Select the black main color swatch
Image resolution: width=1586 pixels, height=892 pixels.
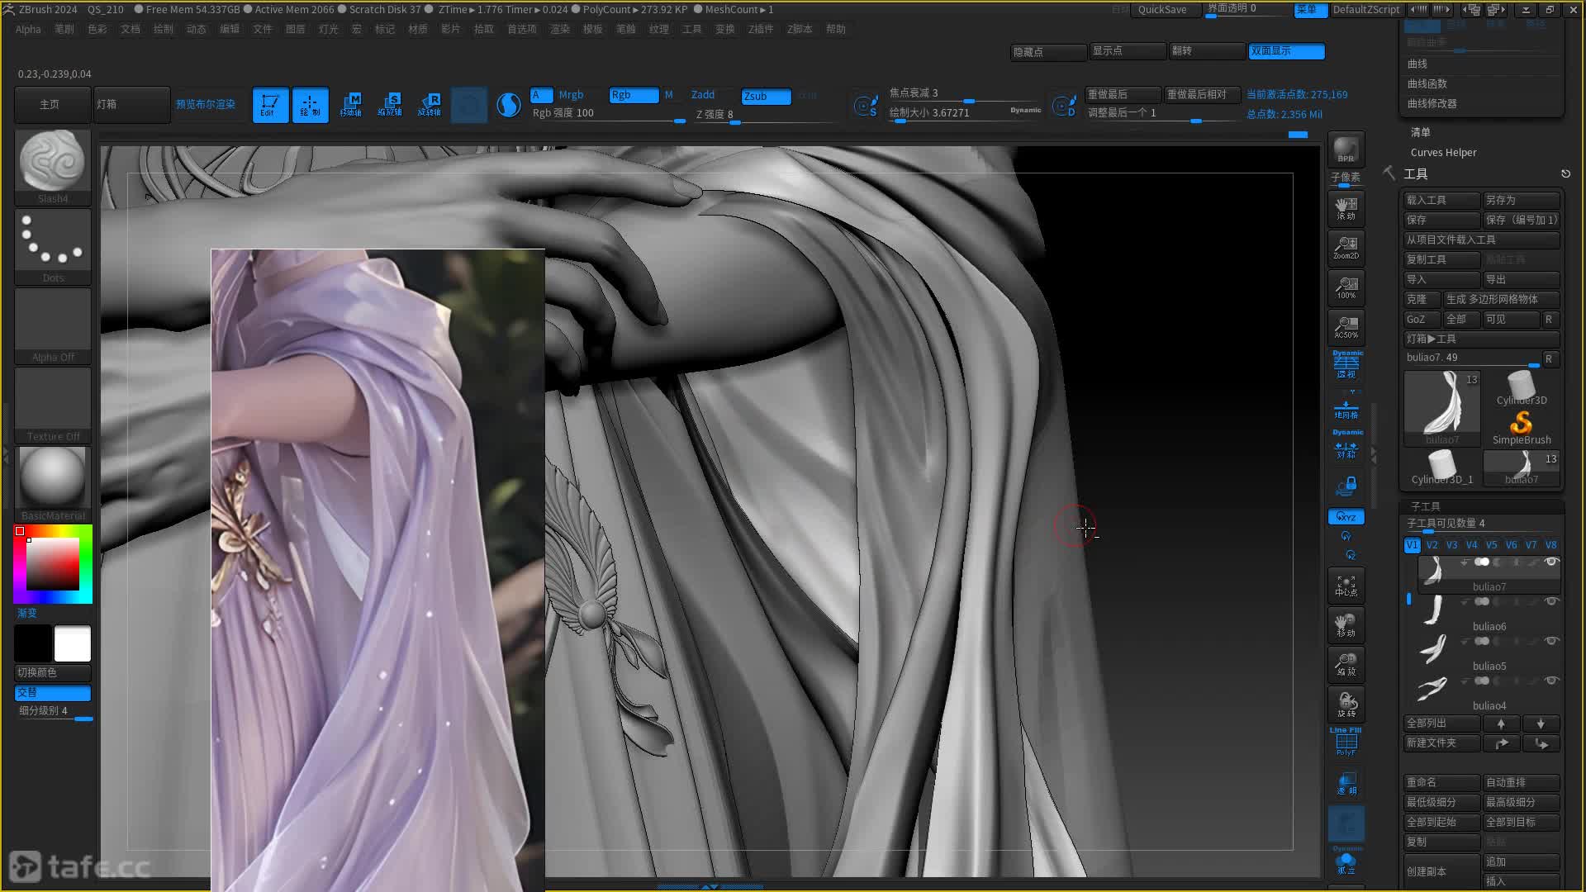pyautogui.click(x=33, y=644)
